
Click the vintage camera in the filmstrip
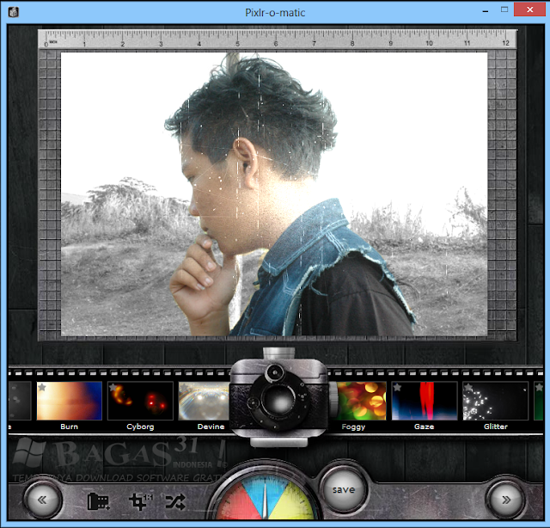coord(279,397)
